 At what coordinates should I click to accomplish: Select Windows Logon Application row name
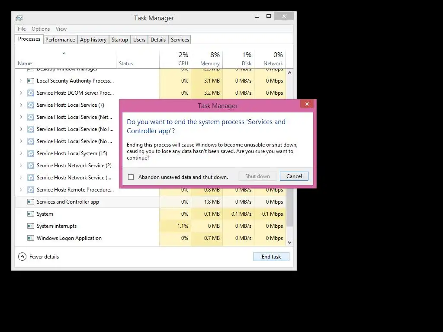pyautogui.click(x=69, y=238)
